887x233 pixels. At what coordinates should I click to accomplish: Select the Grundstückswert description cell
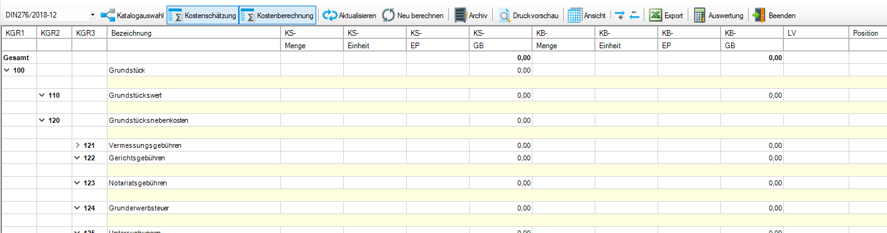[194, 95]
